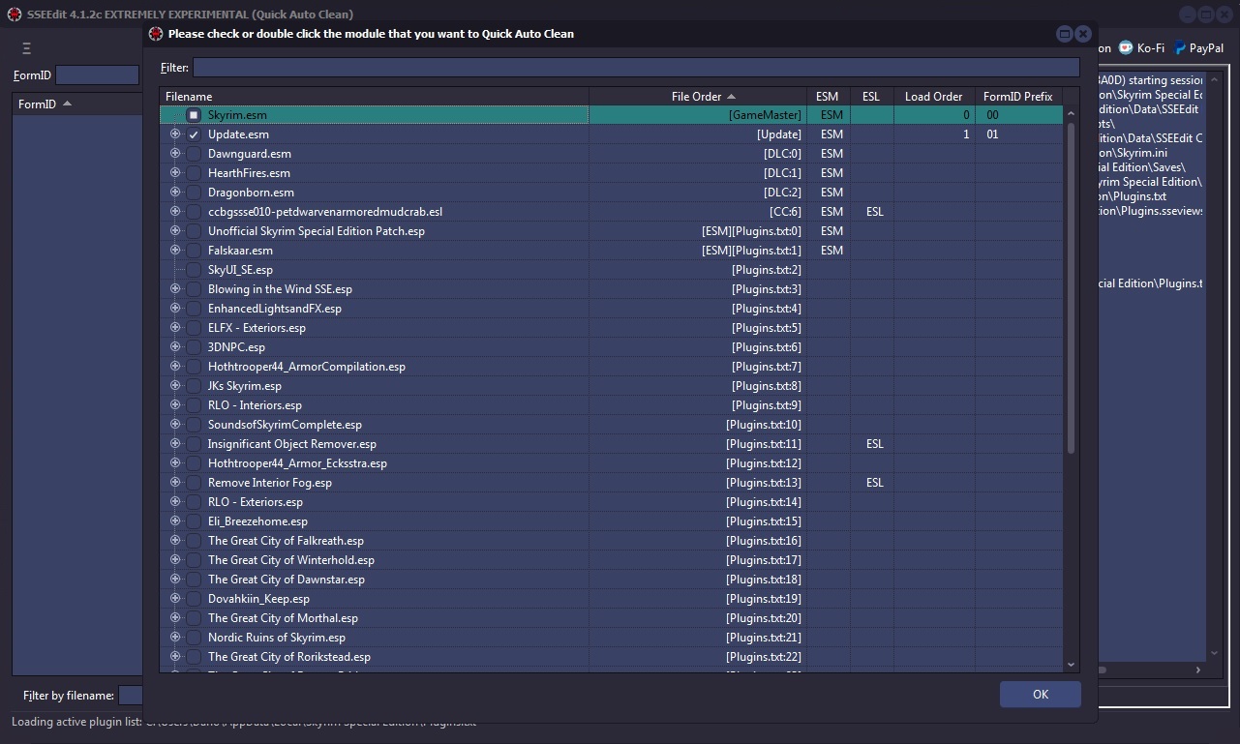Click the FormID input field in main window
Image resolution: width=1240 pixels, height=744 pixels.
click(98, 75)
